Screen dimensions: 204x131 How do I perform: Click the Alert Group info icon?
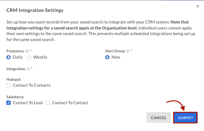tap(128, 51)
